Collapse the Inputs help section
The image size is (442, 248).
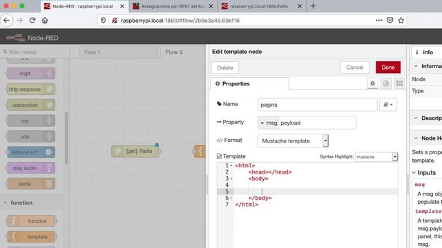point(414,173)
